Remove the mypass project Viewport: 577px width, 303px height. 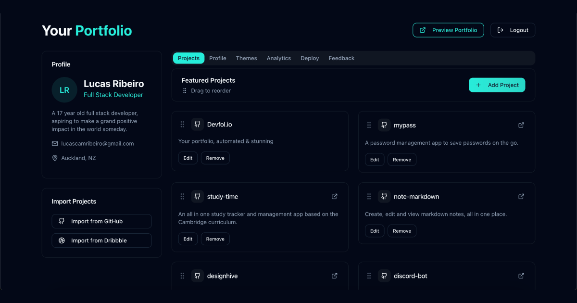(x=402, y=159)
